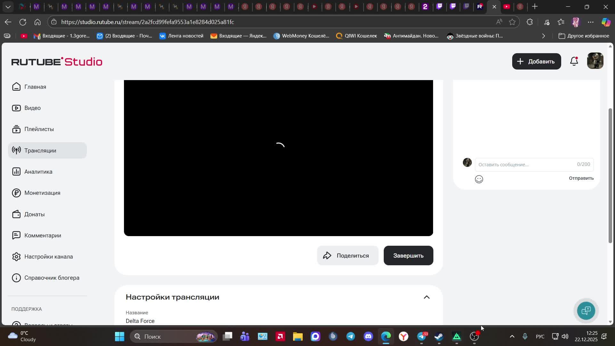Screen dimensions: 615x346
Task: Close the active Rutube tab
Action: point(494,7)
